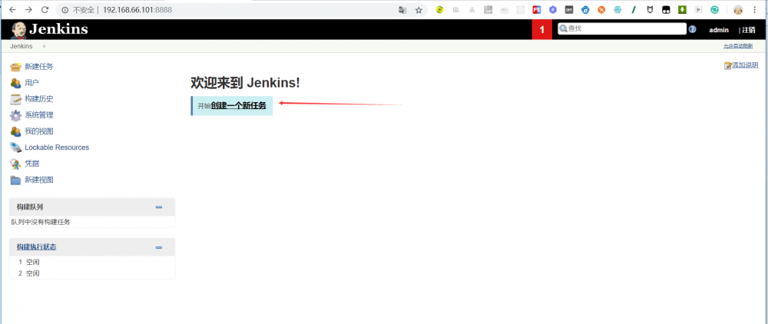Click the Jenkins breadcrumb link
The height and width of the screenshot is (324, 768).
pyautogui.click(x=21, y=46)
